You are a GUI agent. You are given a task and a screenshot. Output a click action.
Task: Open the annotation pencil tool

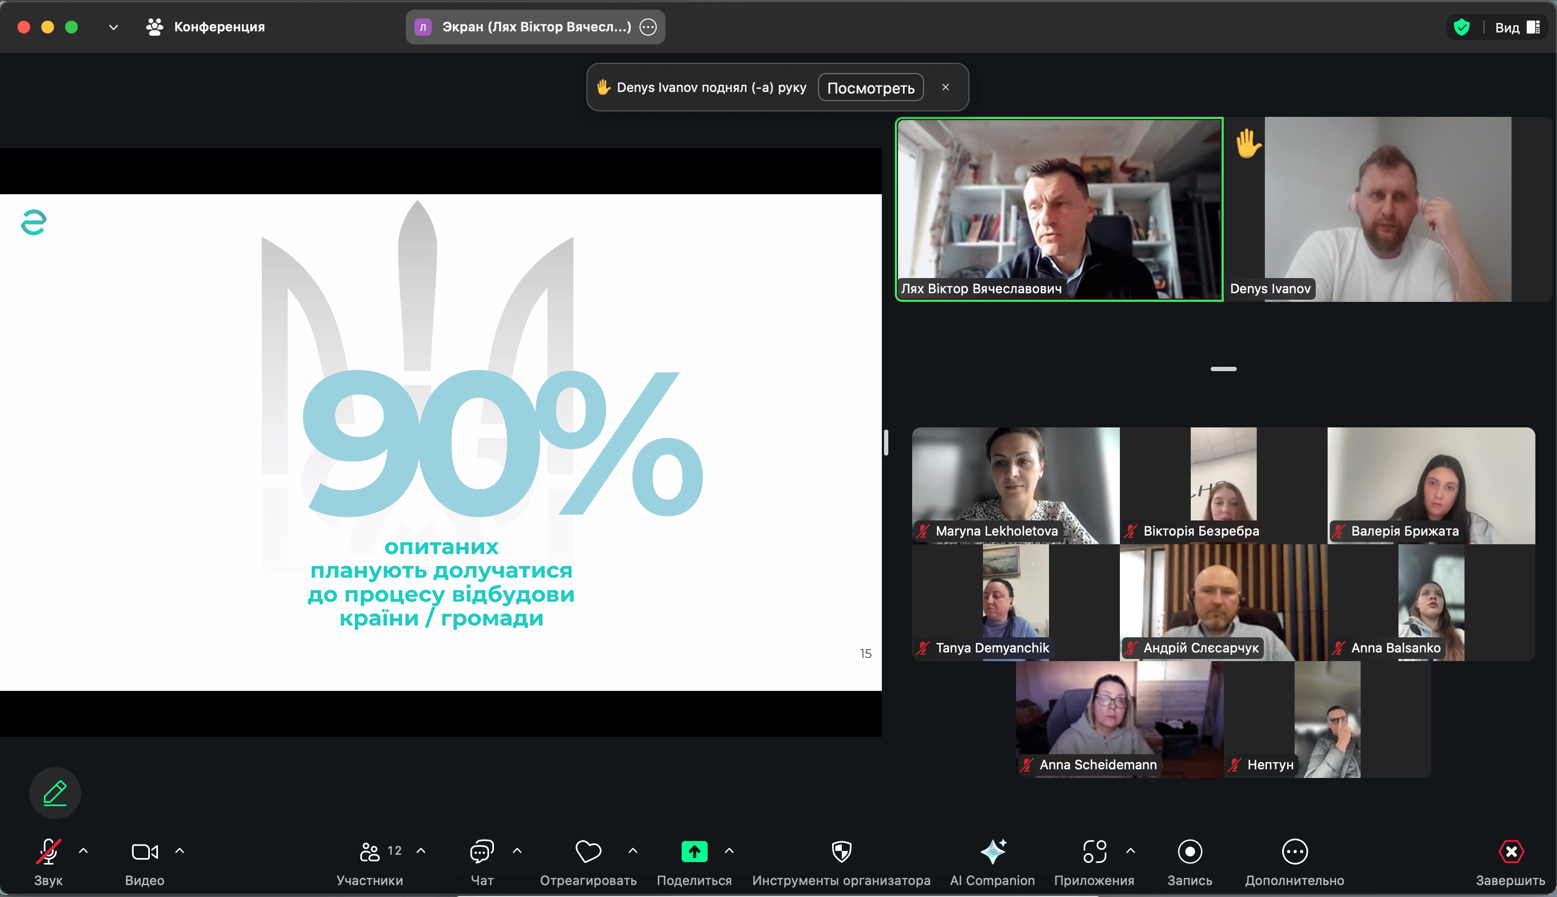click(x=55, y=793)
